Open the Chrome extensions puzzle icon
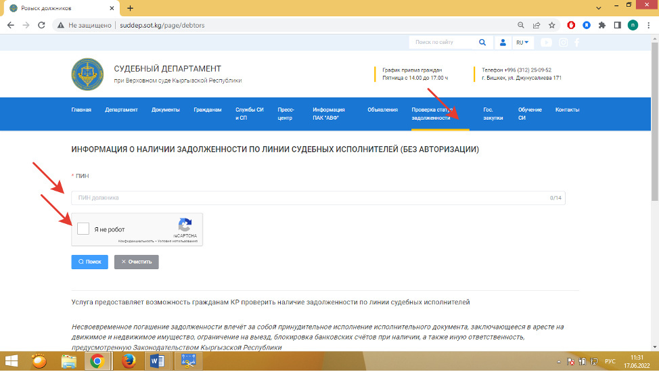The width and height of the screenshot is (659, 372). pos(601,25)
